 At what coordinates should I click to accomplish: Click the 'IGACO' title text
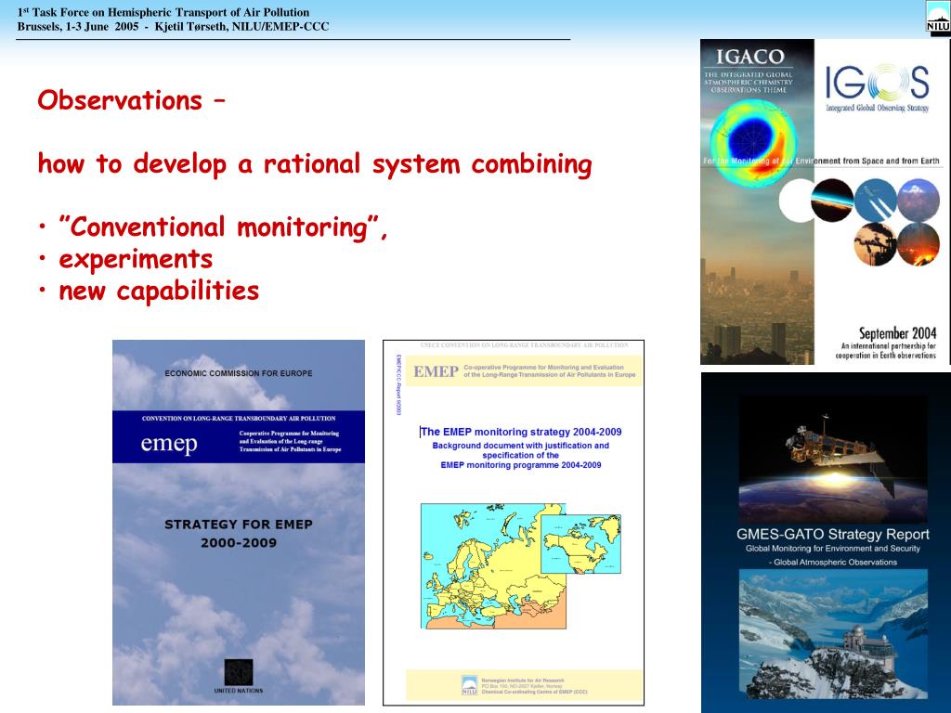click(750, 57)
